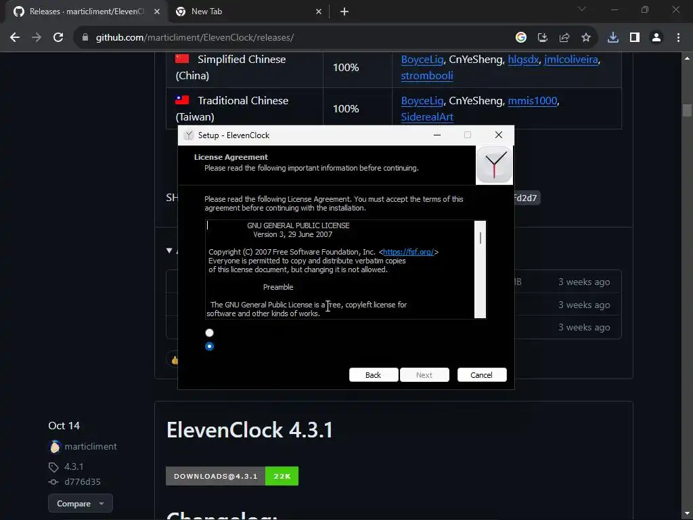Viewport: 693px width, 520px height.
Task: Close the Releases GitHub tab
Action: point(157,12)
